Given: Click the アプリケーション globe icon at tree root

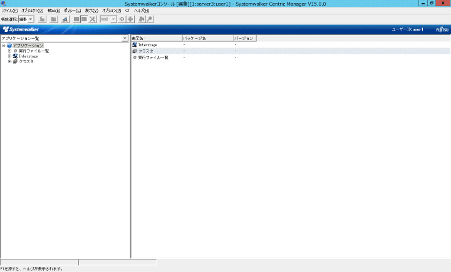Looking at the screenshot, I should [x=9, y=46].
